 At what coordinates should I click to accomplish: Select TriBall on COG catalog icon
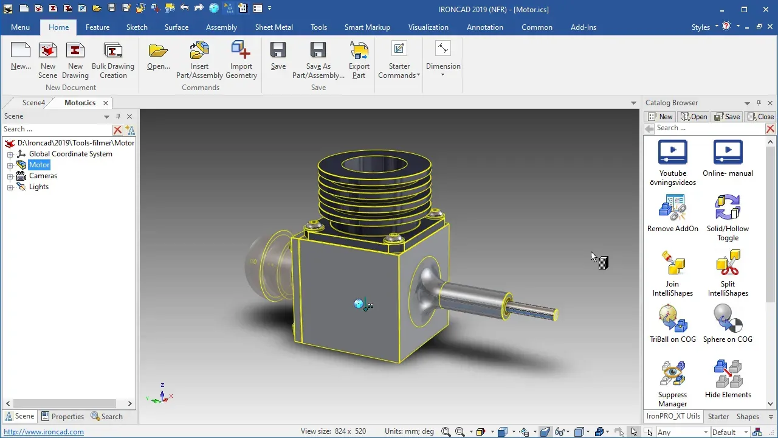pyautogui.click(x=672, y=318)
